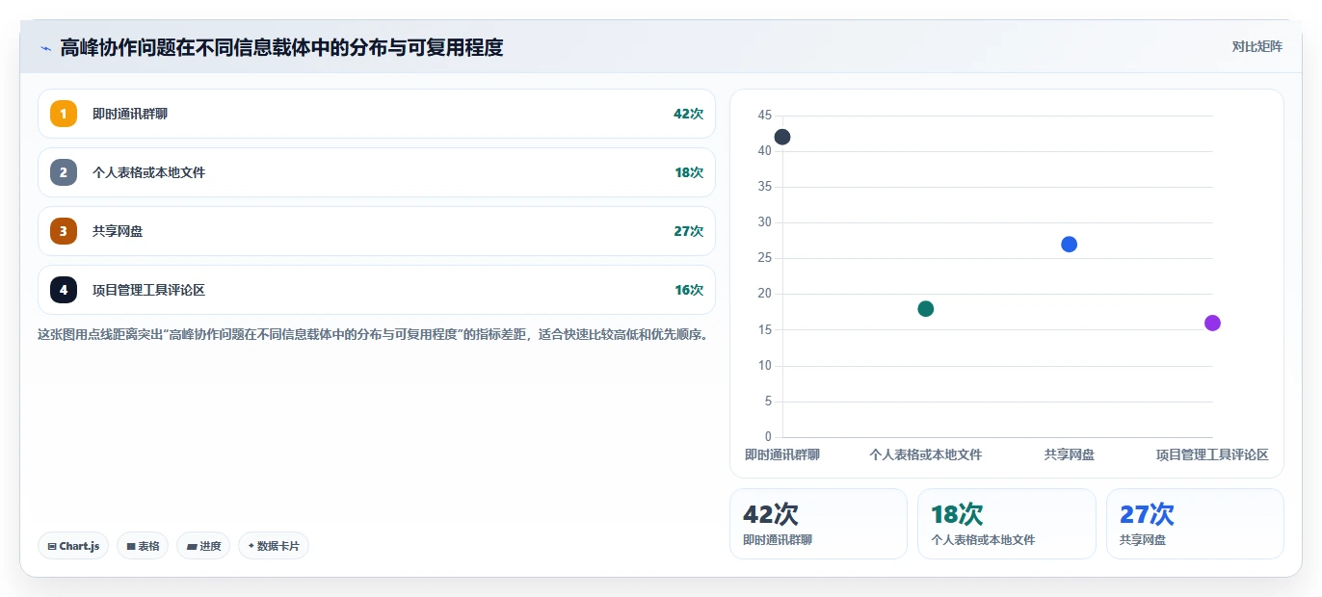The image size is (1322, 597).
Task: Click the description text below the list
Action: [x=374, y=335]
